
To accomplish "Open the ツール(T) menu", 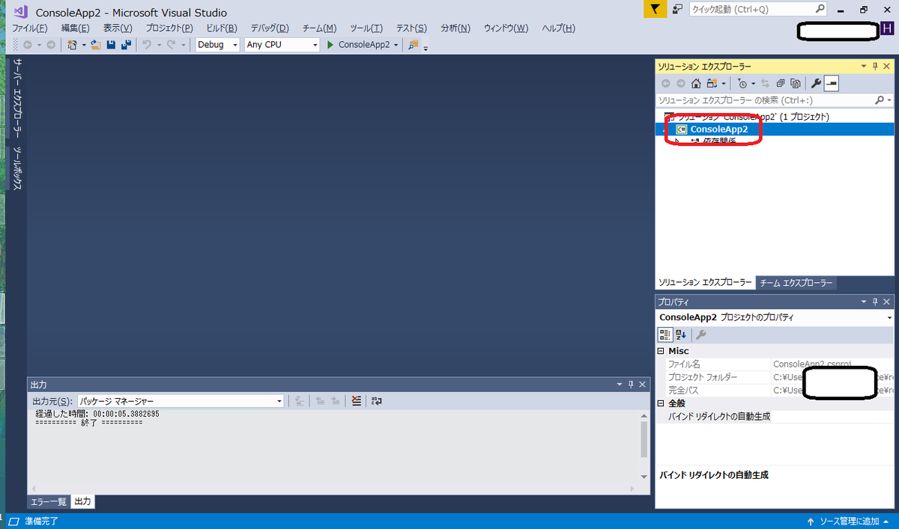I will tap(366, 28).
